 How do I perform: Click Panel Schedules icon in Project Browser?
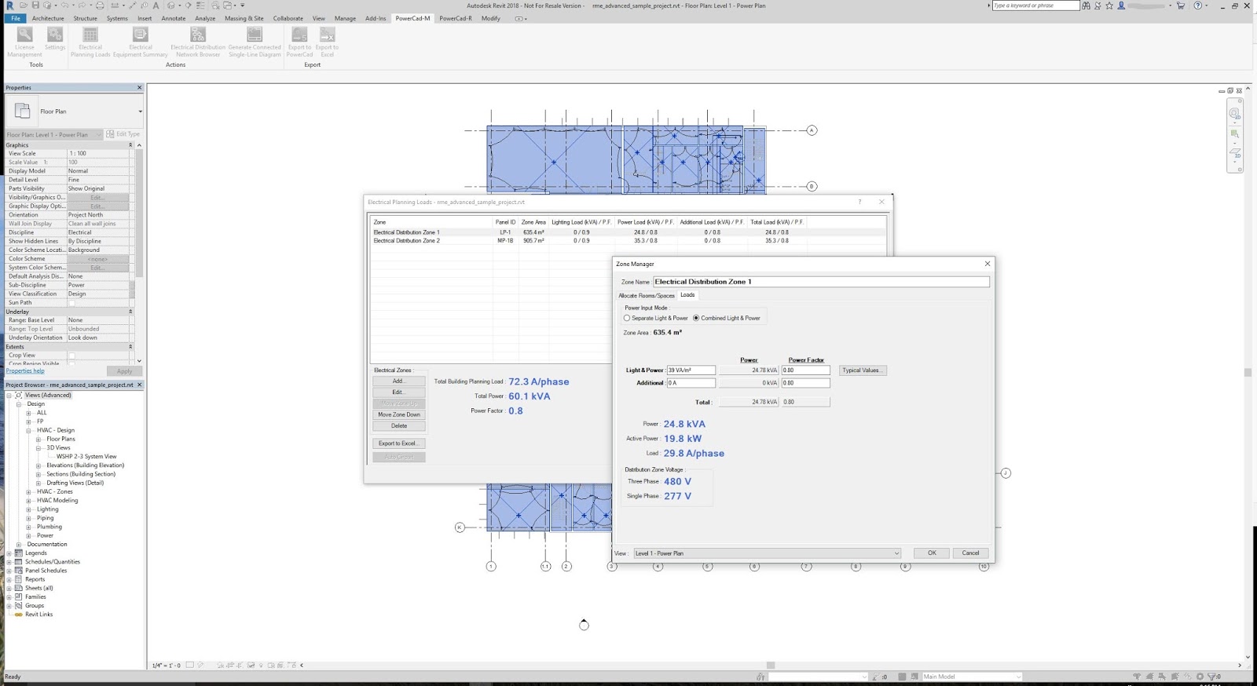pyautogui.click(x=19, y=571)
